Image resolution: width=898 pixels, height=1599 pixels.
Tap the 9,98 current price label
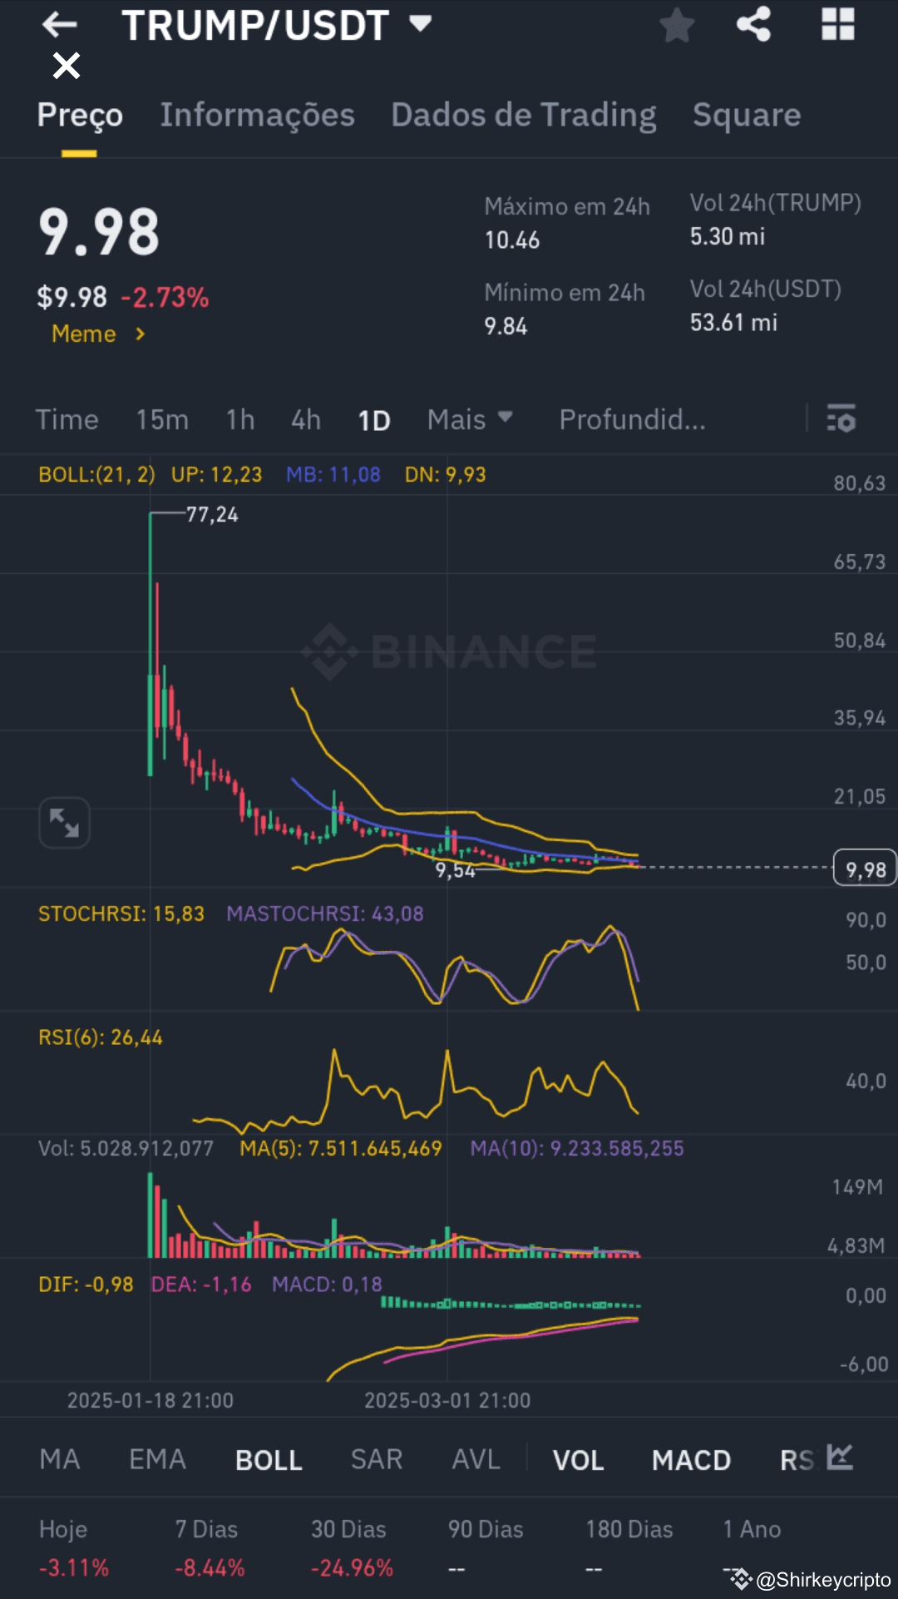pyautogui.click(x=865, y=869)
